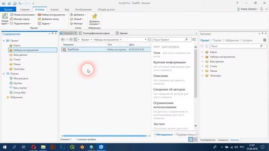The height and width of the screenshot is (151, 269).
Task: Open the New Map button
Action: [5, 19]
